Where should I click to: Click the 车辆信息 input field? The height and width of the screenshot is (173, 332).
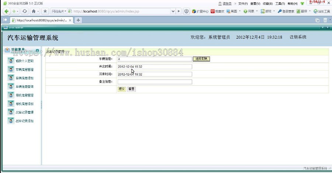[155, 59]
